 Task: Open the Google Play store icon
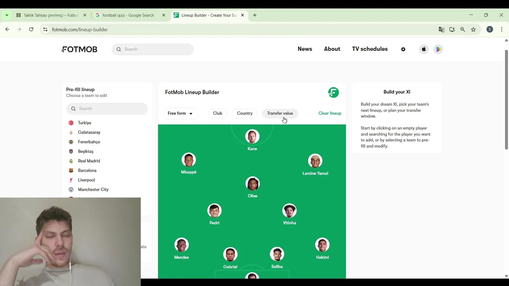coord(438,49)
